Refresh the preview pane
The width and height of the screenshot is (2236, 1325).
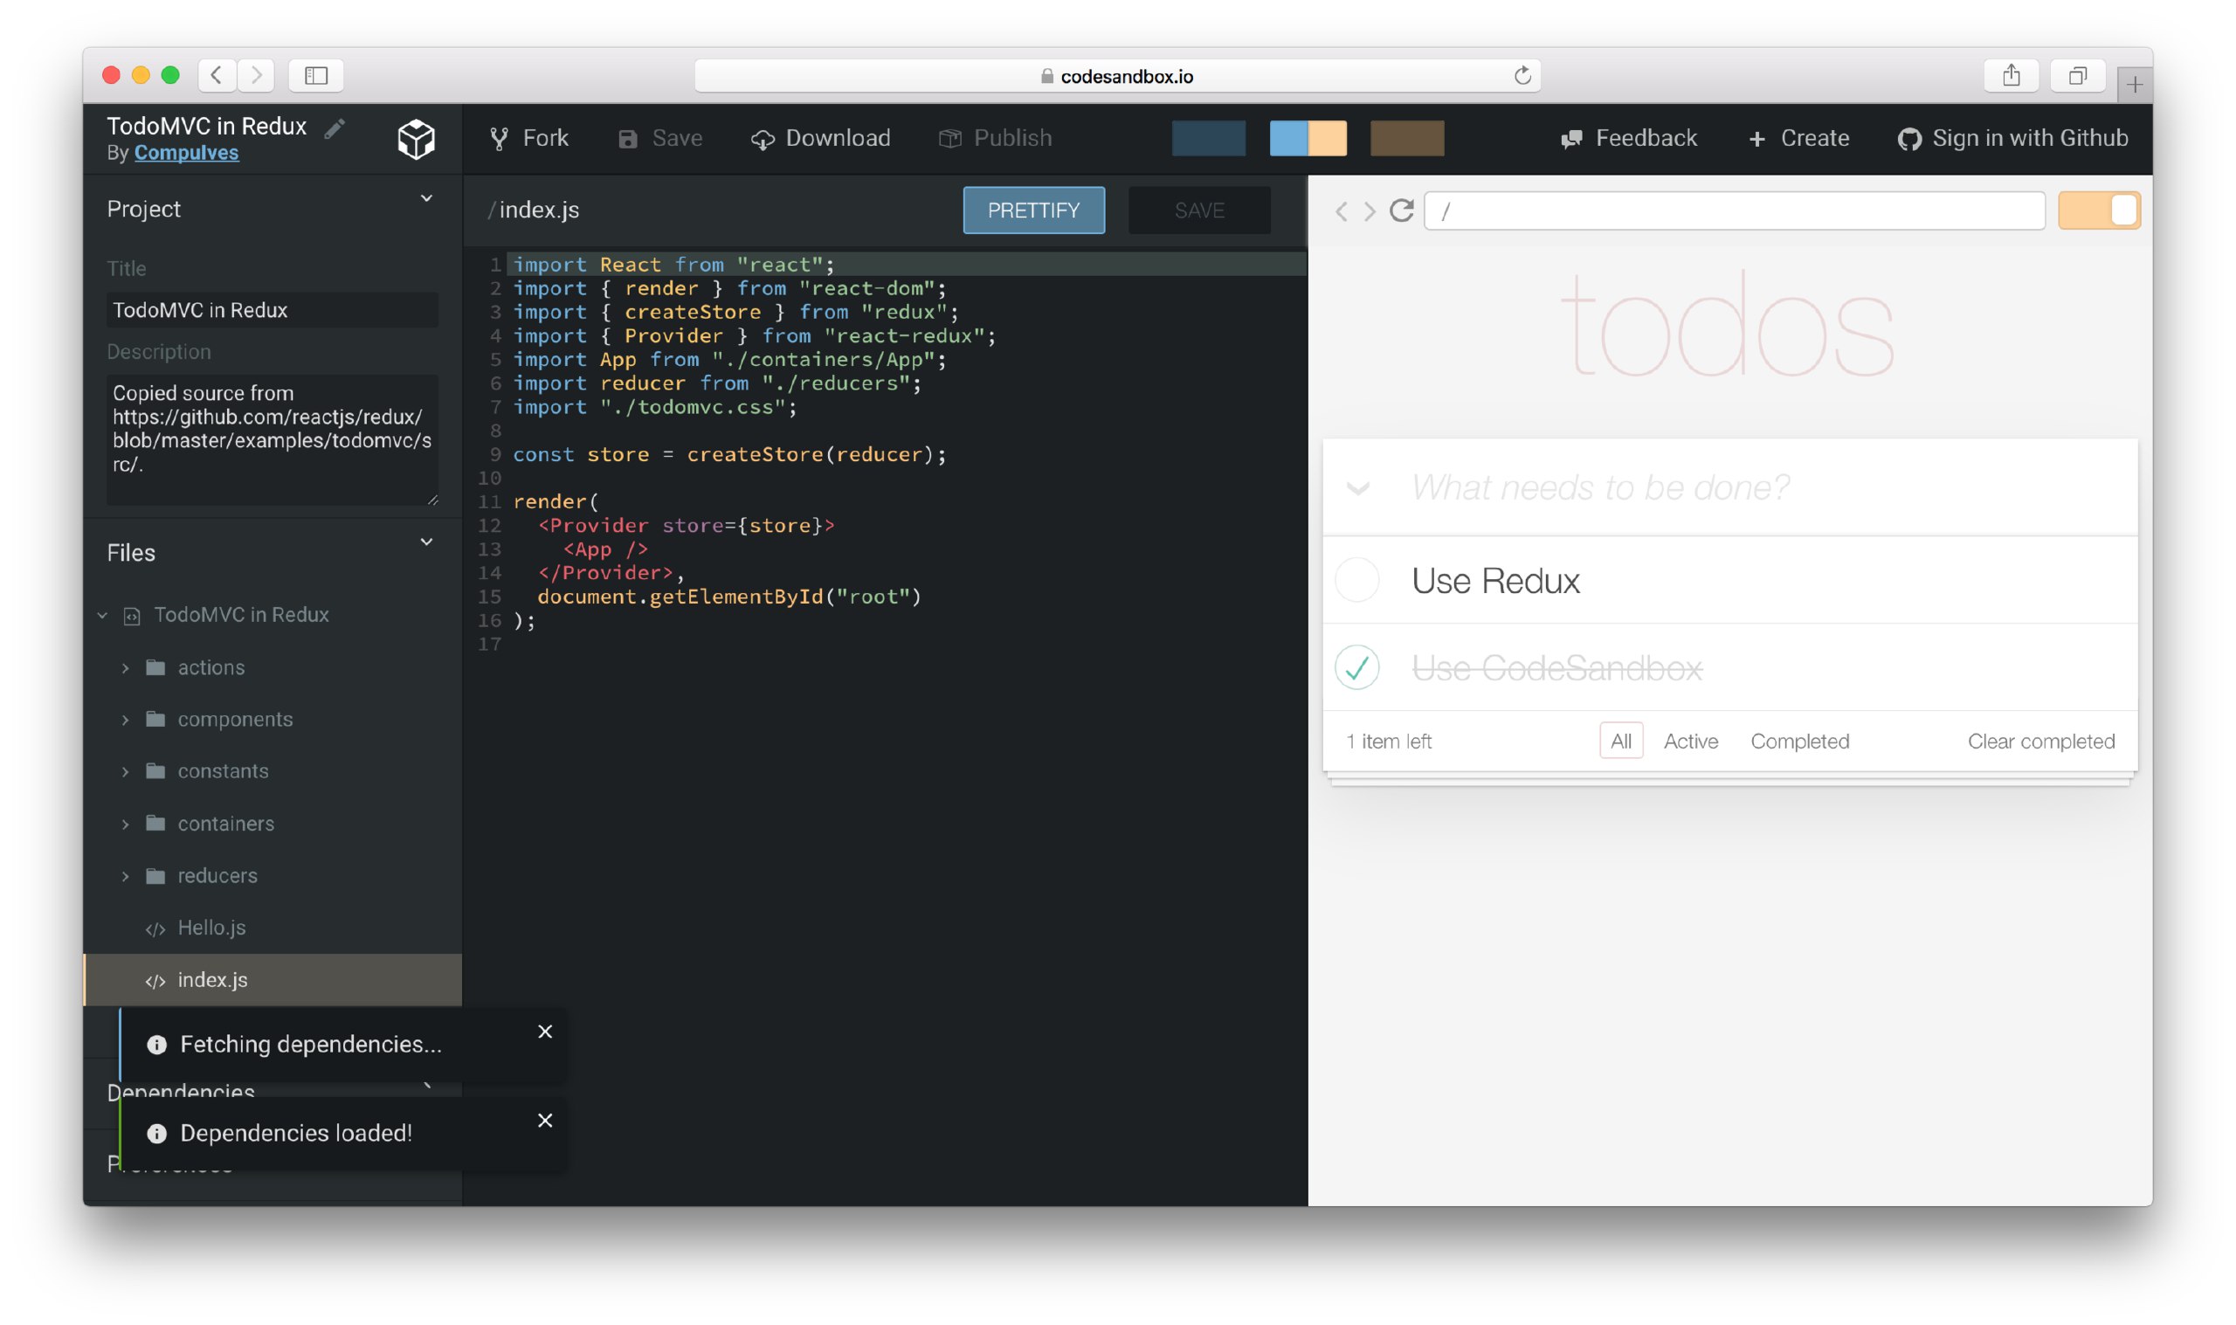1401,210
